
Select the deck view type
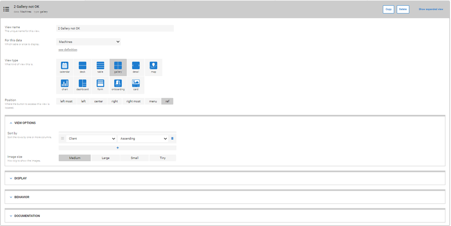83,68
